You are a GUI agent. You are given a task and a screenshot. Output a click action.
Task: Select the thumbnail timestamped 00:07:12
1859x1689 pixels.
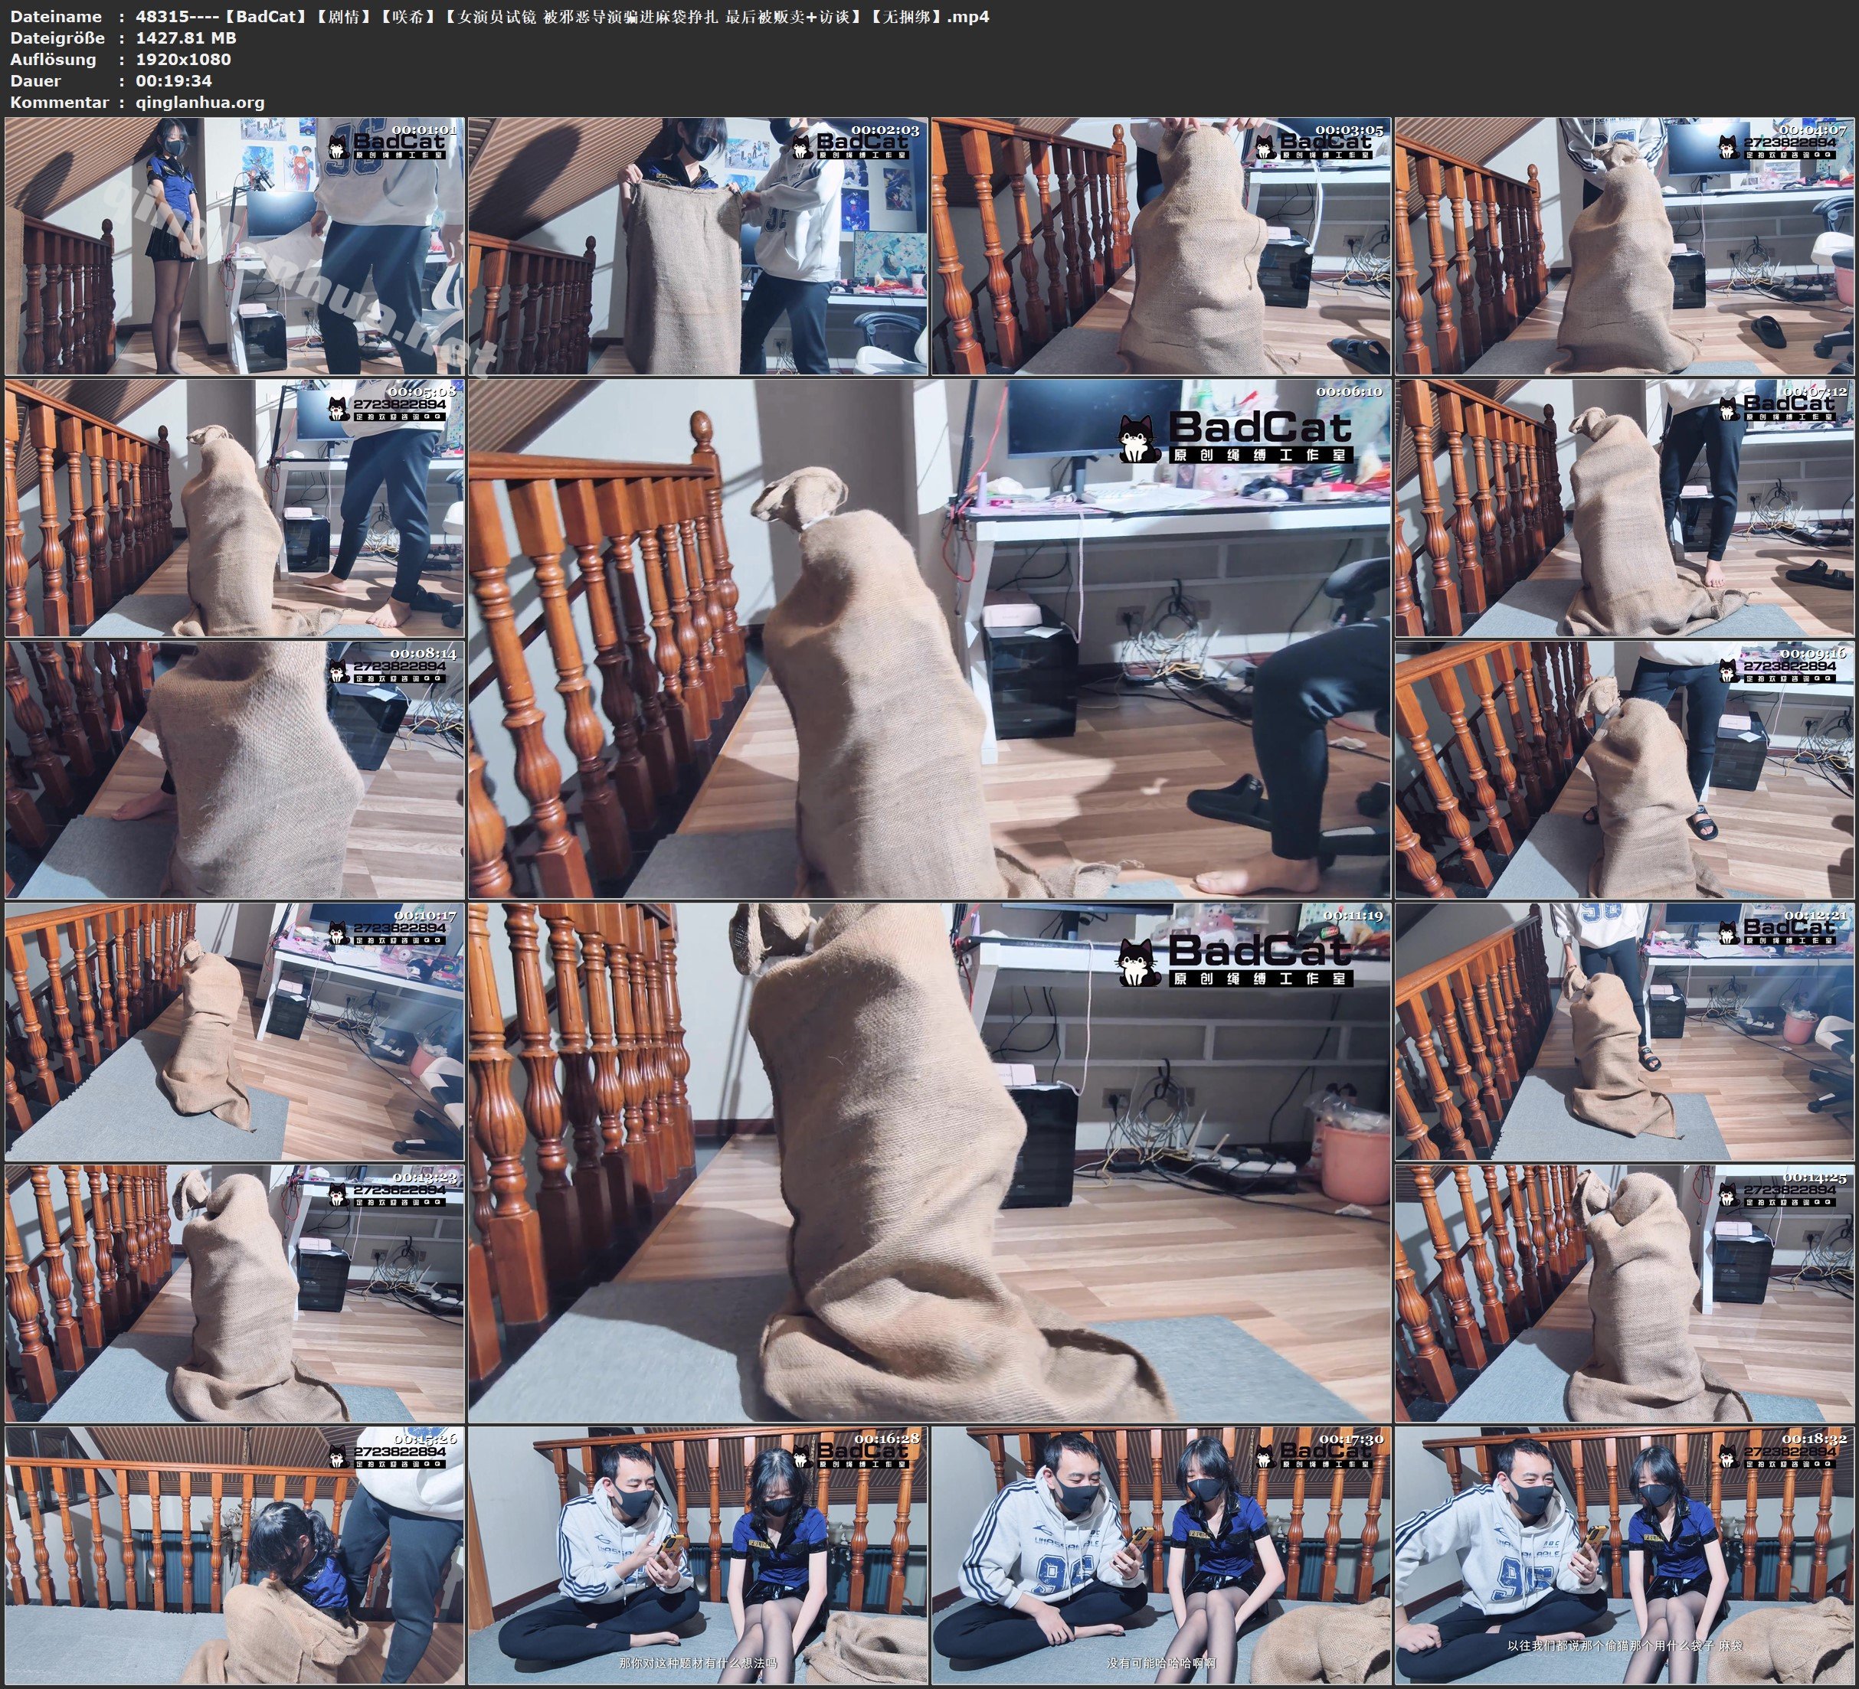tap(1624, 508)
